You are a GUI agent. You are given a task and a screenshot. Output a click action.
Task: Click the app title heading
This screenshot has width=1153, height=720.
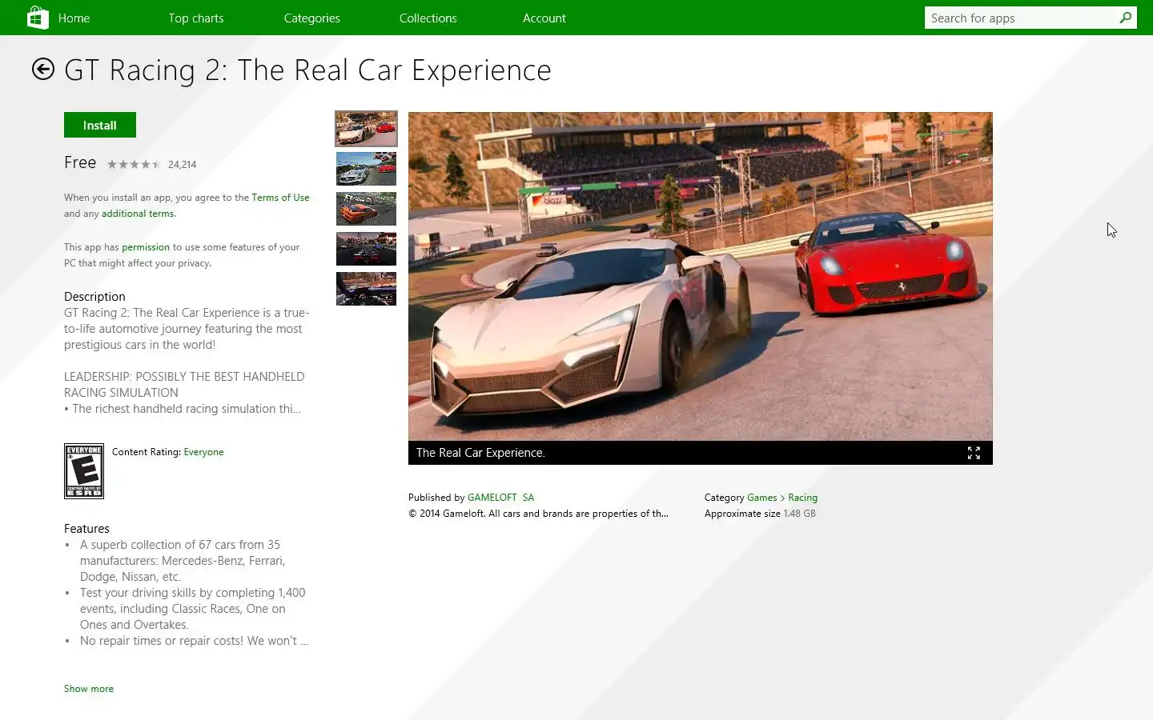[307, 70]
